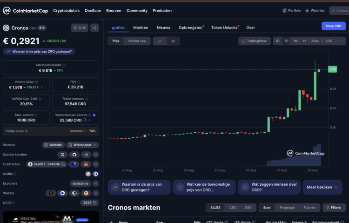Toggle the LOG scale option

click(x=329, y=41)
